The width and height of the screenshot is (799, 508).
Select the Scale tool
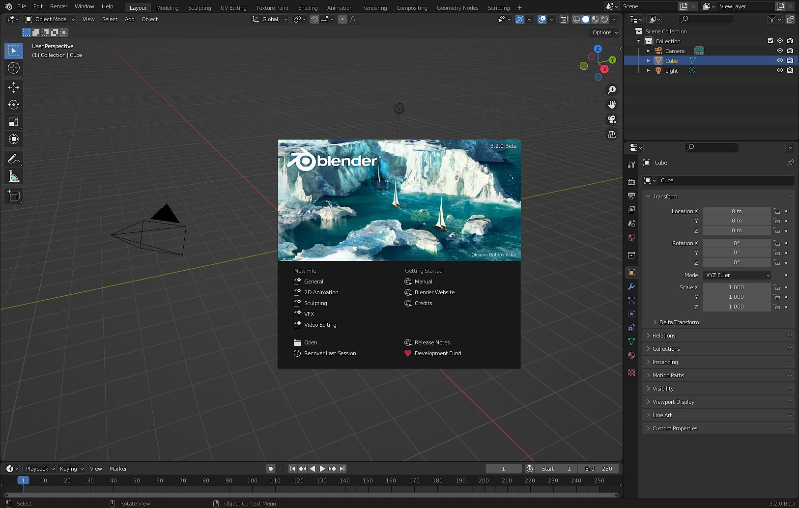tap(14, 122)
